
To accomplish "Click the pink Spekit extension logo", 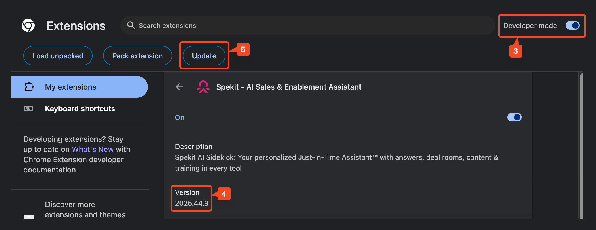I will point(203,87).
